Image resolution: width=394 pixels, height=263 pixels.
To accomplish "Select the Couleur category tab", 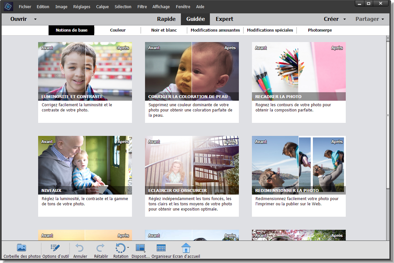I will pyautogui.click(x=118, y=30).
